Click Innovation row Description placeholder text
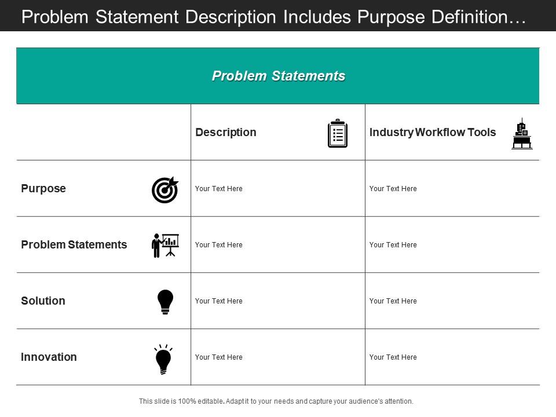556x417 pixels. coord(219,357)
